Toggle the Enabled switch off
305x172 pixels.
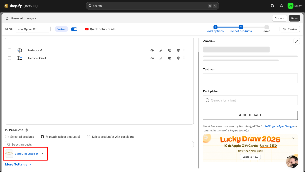[x=74, y=29]
